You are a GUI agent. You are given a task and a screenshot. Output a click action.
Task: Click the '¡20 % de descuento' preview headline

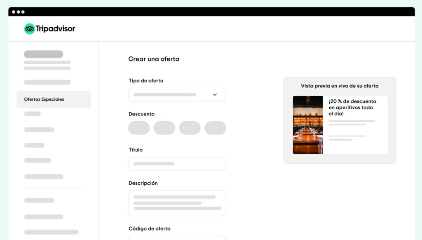point(352,107)
